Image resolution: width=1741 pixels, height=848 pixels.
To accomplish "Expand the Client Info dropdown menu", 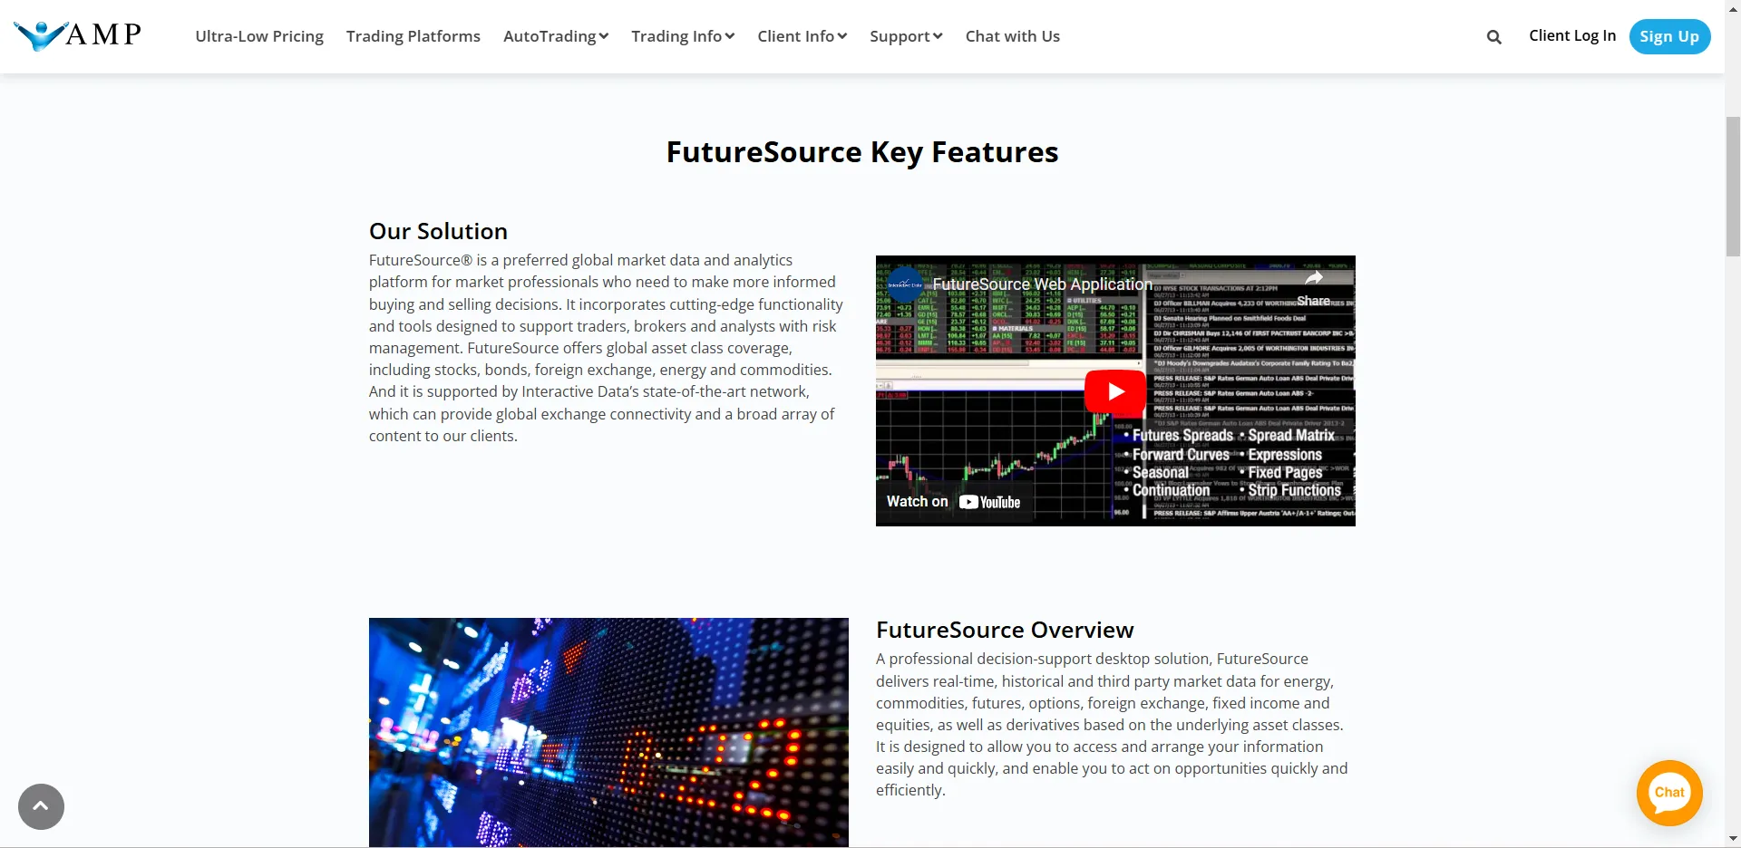I will 802,36.
